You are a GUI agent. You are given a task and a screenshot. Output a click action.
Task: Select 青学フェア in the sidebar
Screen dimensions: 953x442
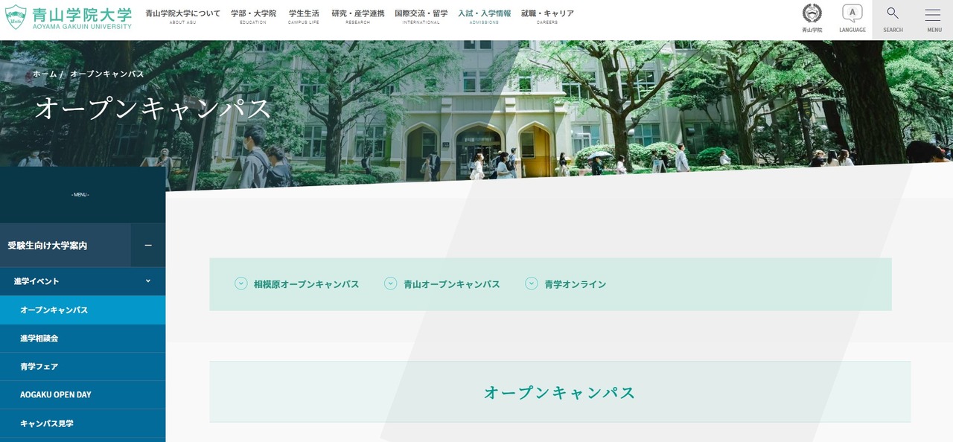83,366
